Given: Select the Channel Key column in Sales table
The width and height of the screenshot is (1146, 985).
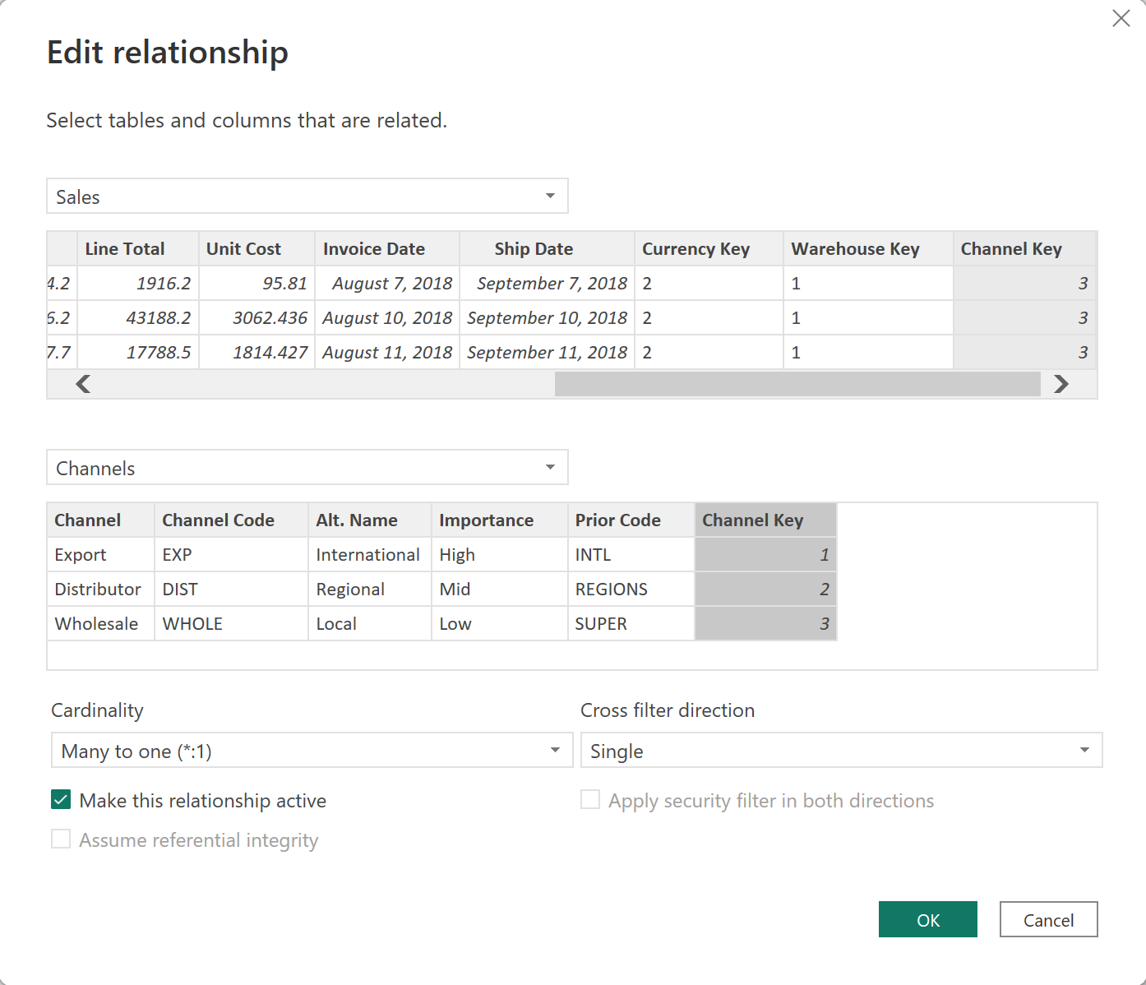Looking at the screenshot, I should [x=1024, y=249].
